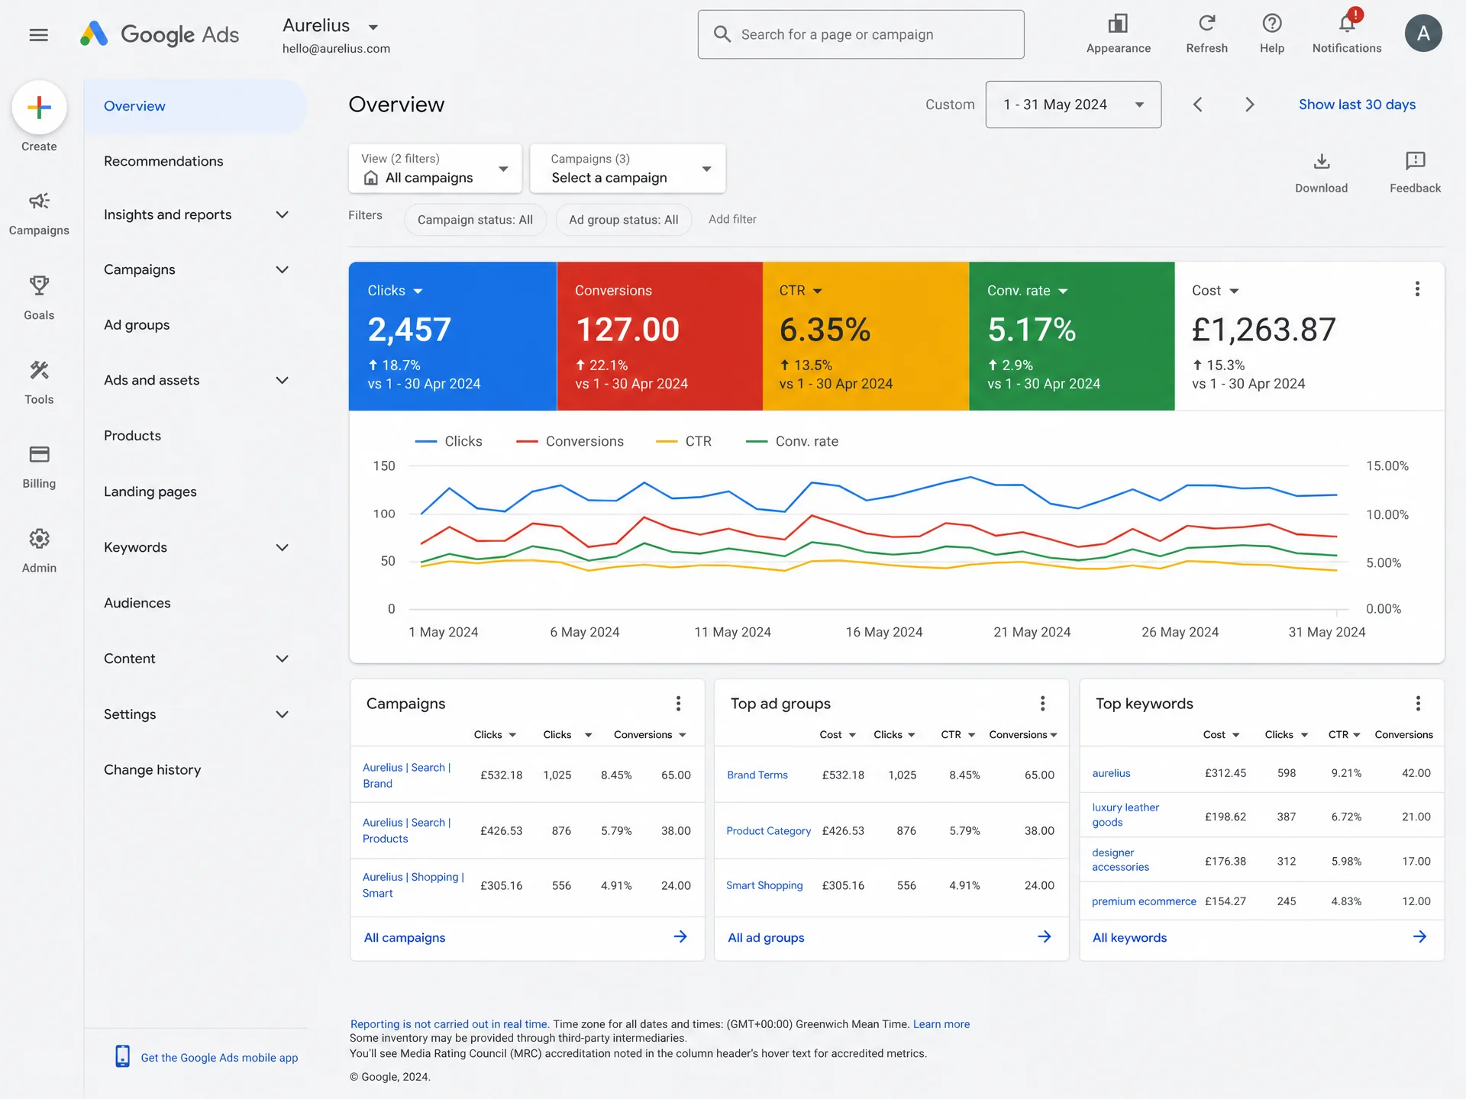Image resolution: width=1466 pixels, height=1099 pixels.
Task: Click the All keywords arrow icon
Action: (1419, 936)
